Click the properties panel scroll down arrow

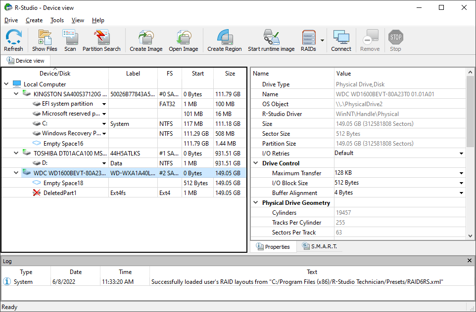[x=470, y=235]
